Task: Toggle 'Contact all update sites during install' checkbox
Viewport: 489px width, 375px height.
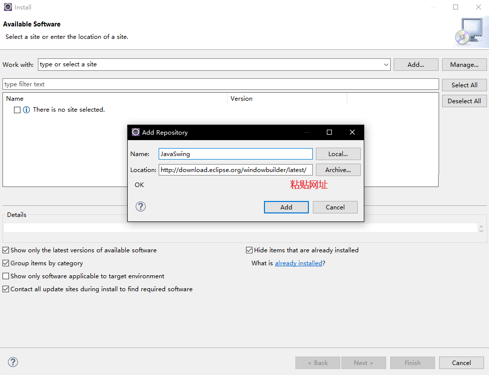Action: click(5, 289)
